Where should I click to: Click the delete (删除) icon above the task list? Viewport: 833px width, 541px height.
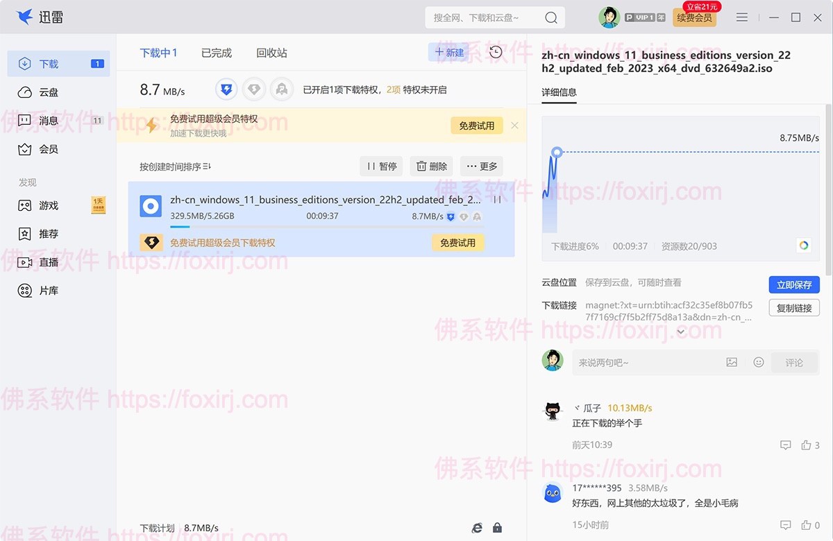430,166
